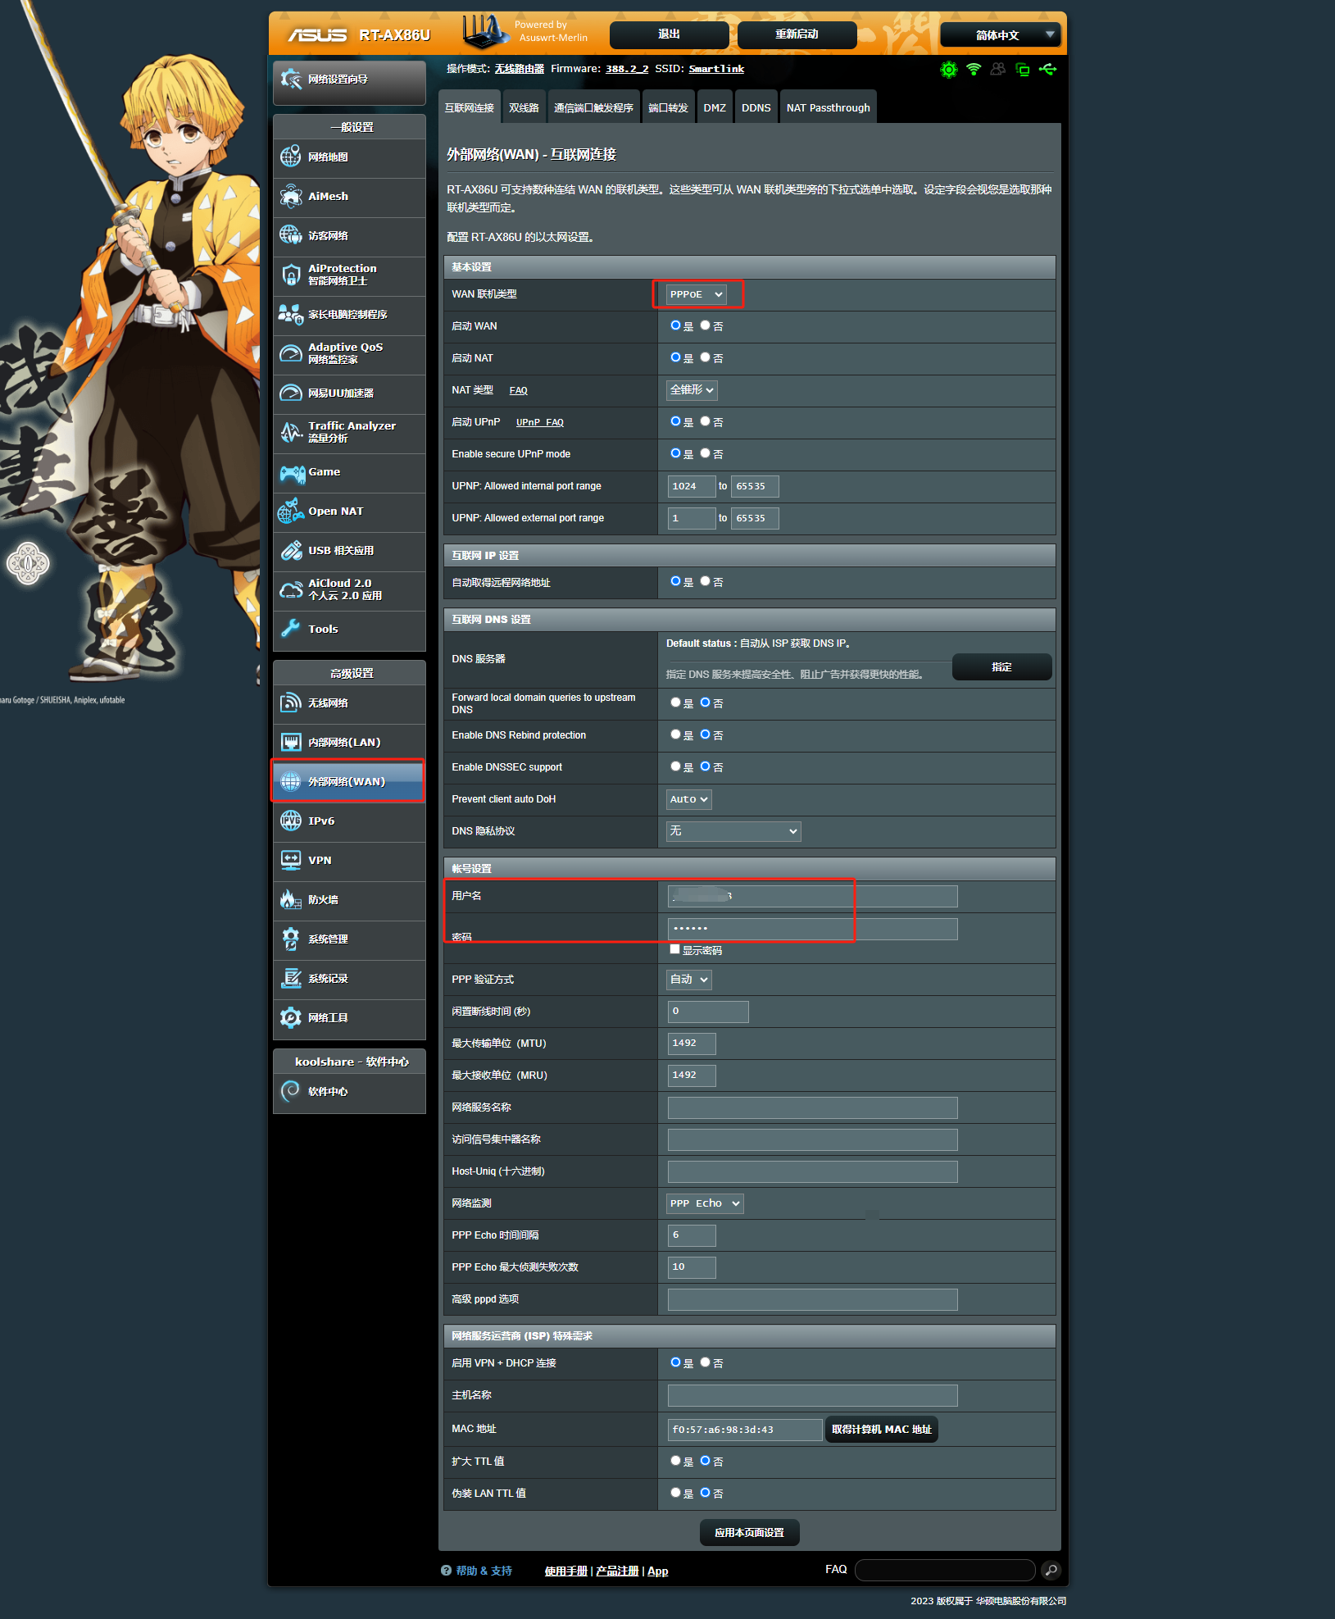This screenshot has width=1335, height=1619.
Task: Switch to NAT Passthrough tab
Action: [x=829, y=107]
